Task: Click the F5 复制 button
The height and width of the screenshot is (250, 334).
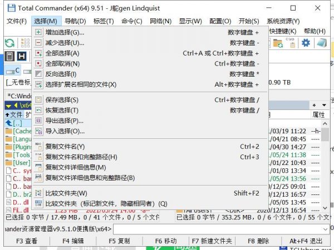Action: click(x=119, y=241)
